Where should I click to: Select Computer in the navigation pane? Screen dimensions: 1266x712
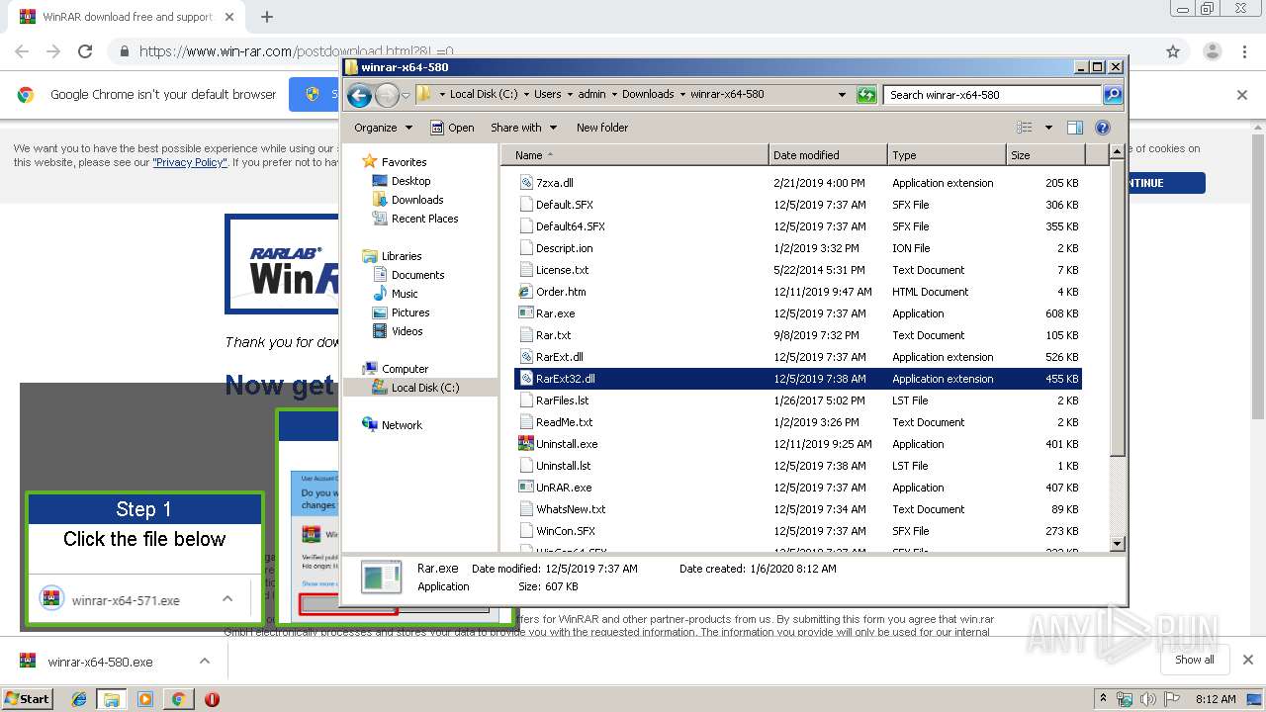[x=395, y=369]
